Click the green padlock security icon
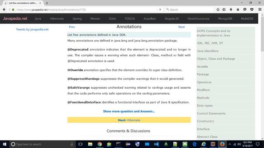The height and width of the screenshot is (148, 264). [13, 9]
